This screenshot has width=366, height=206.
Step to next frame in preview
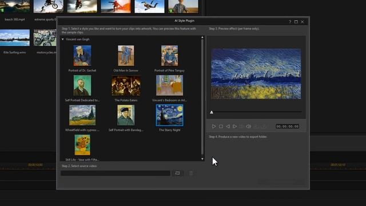click(234, 126)
